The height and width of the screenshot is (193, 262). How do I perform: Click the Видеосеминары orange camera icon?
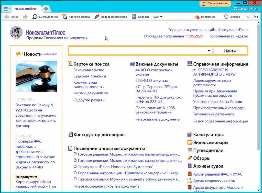tap(190, 142)
